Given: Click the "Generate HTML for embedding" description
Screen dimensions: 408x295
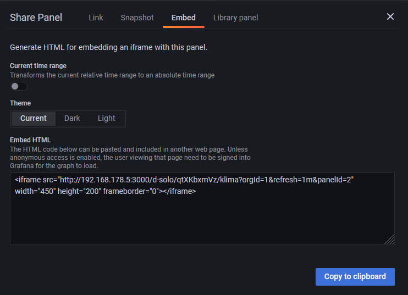Looking at the screenshot, I should pyautogui.click(x=108, y=47).
